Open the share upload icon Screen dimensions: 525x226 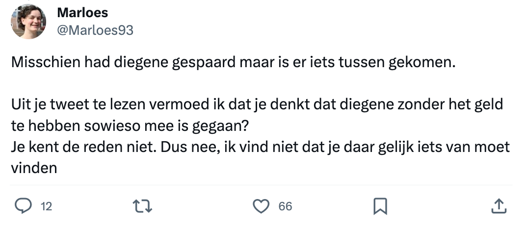point(499,206)
